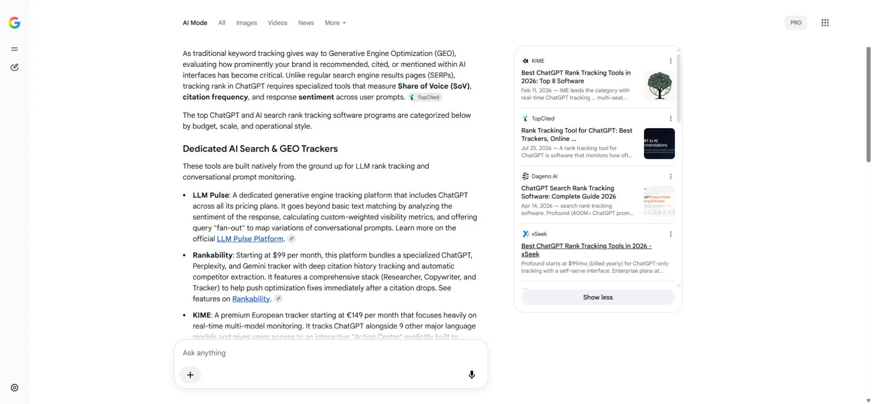This screenshot has height=404, width=872.
Task: Open xSeek Best ChatGPT Rank Tracking link
Action: (x=586, y=250)
